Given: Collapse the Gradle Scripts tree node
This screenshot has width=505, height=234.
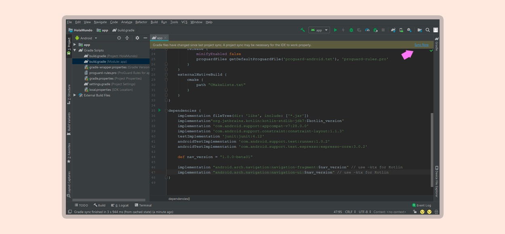Looking at the screenshot, I should (75, 50).
